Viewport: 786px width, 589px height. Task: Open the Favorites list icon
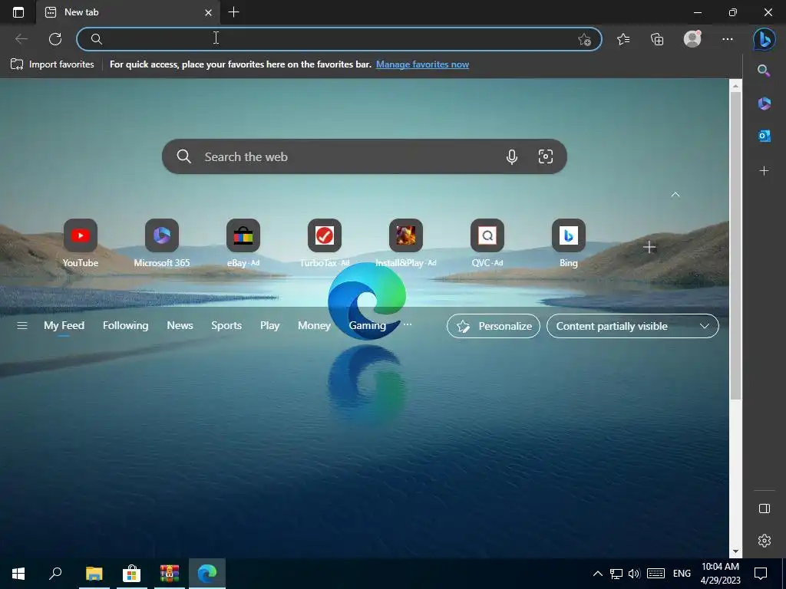pyautogui.click(x=623, y=39)
